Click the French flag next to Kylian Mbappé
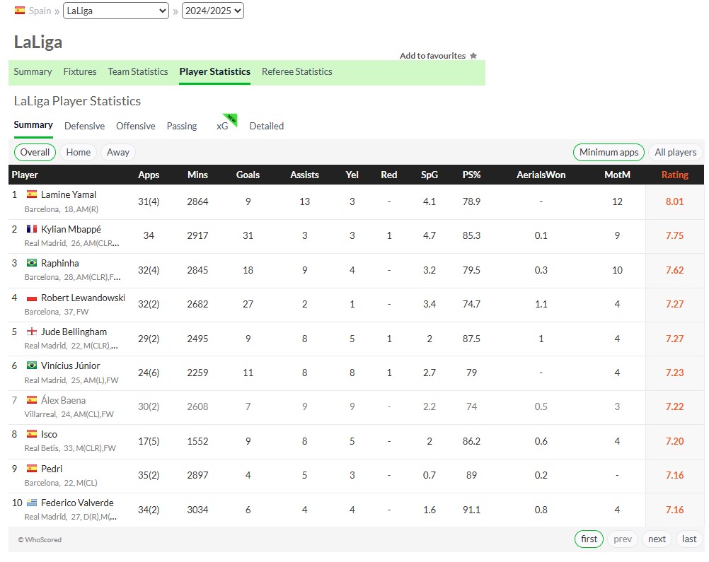 coord(32,228)
